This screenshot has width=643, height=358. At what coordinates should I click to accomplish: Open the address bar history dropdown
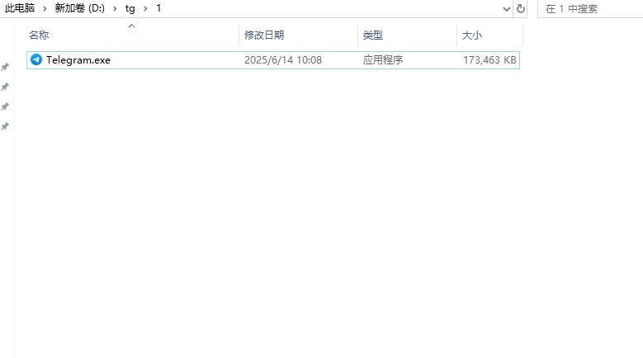click(507, 8)
